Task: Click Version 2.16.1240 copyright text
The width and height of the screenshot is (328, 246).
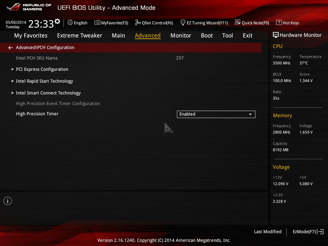Action: pos(164,240)
